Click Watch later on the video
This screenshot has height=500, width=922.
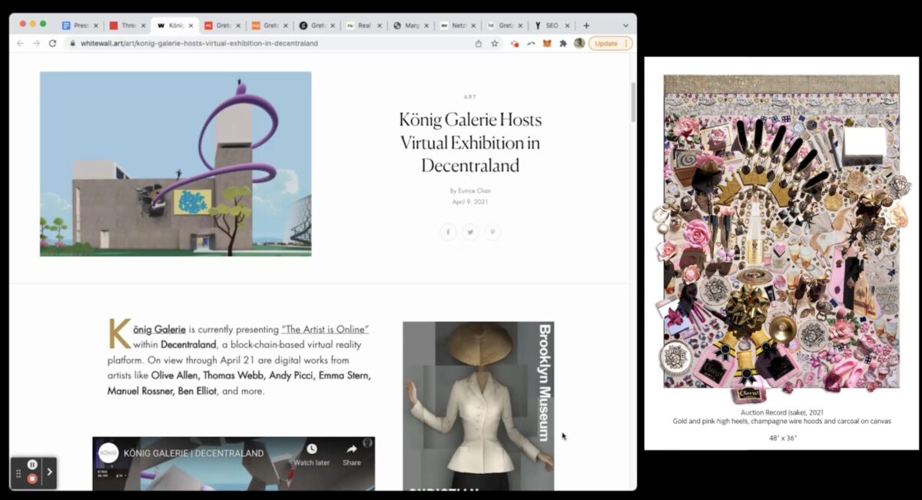click(311, 455)
